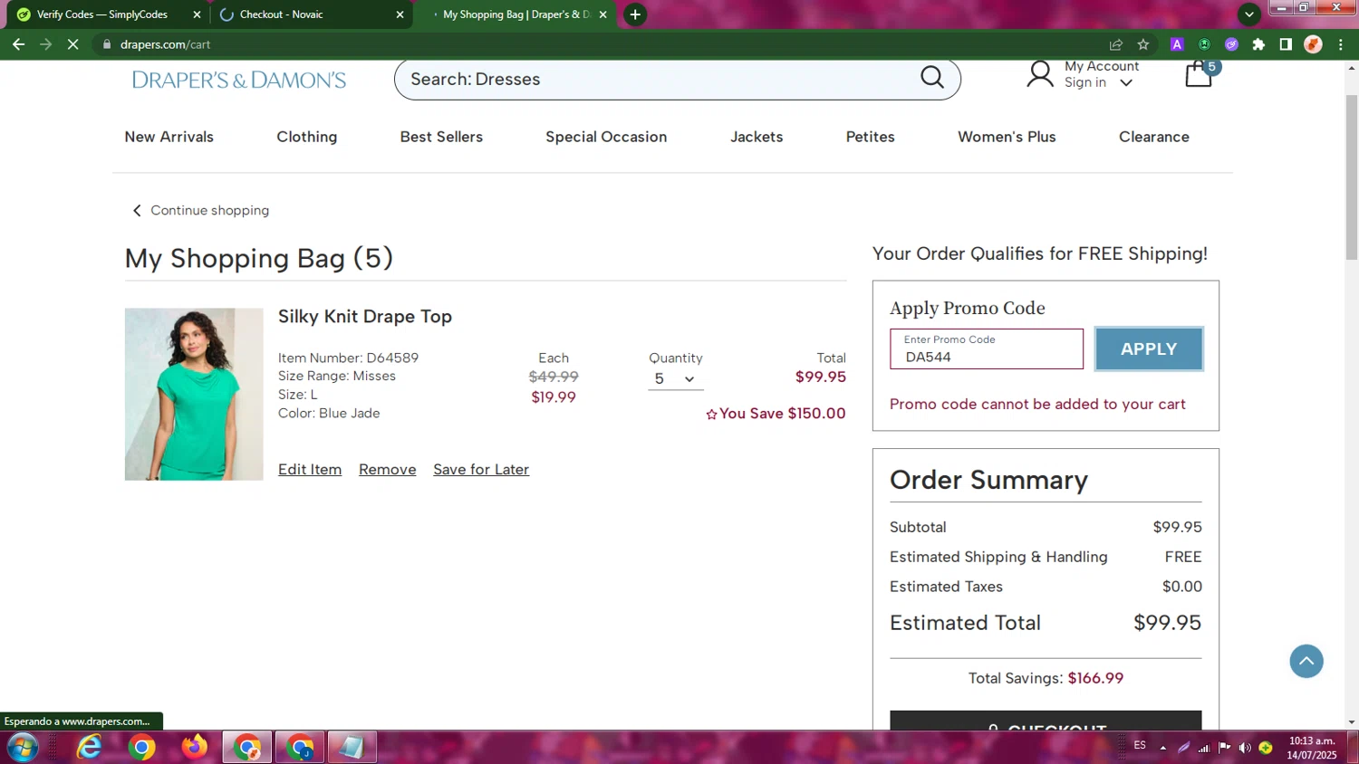Expand the My Account Sign in chevron

click(1126, 83)
